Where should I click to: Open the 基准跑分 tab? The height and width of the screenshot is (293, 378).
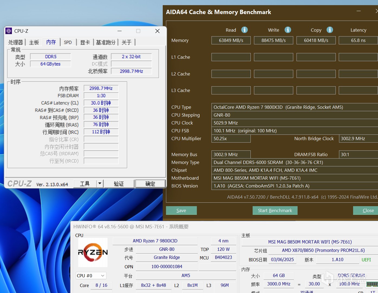(x=106, y=42)
